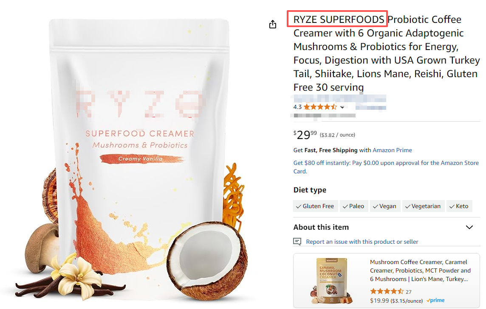486x309 pixels.
Task: Click the 4.3 star rating icons
Action: tap(320, 107)
